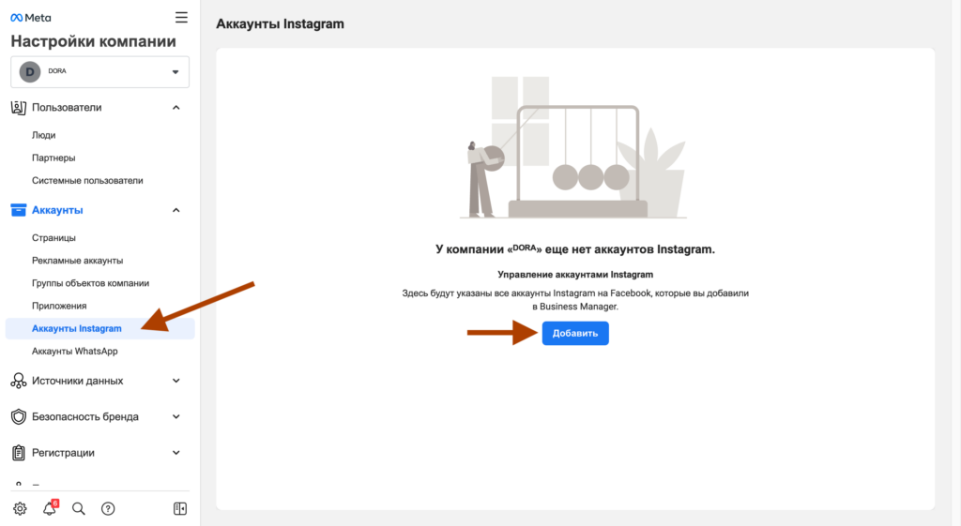Go to Рекламные аккаунты
This screenshot has height=526, width=961.
77,261
